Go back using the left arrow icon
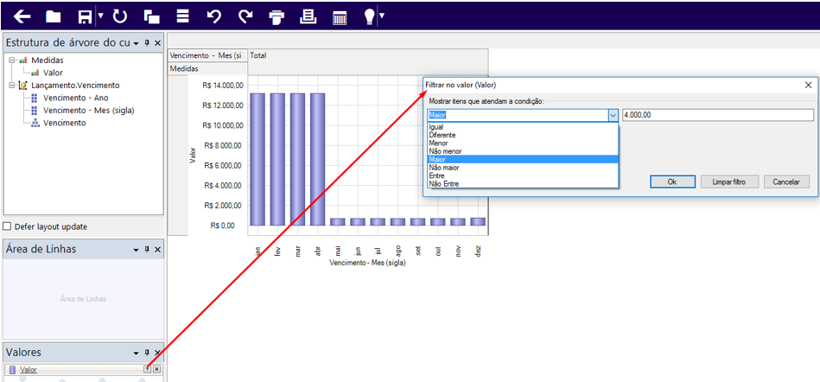The width and height of the screenshot is (820, 382). coord(22,16)
